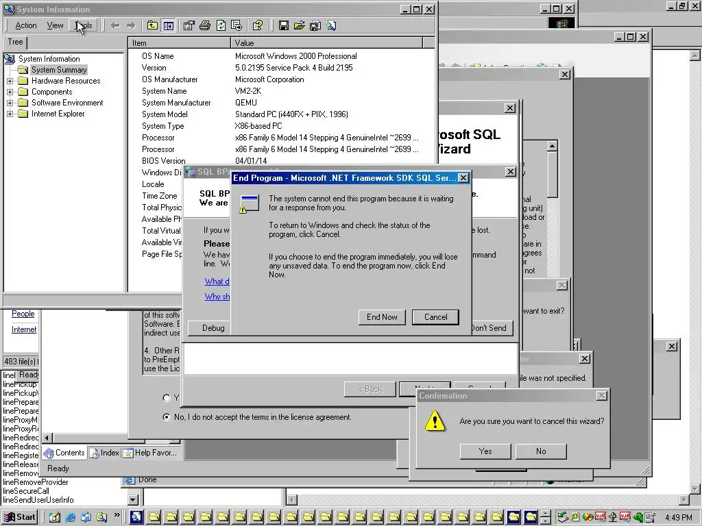Expand the Hardware Resources node

[10, 81]
